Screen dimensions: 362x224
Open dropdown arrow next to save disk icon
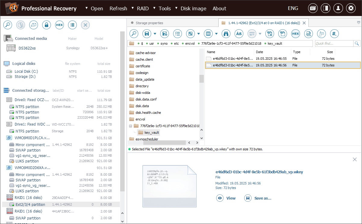click(x=155, y=34)
